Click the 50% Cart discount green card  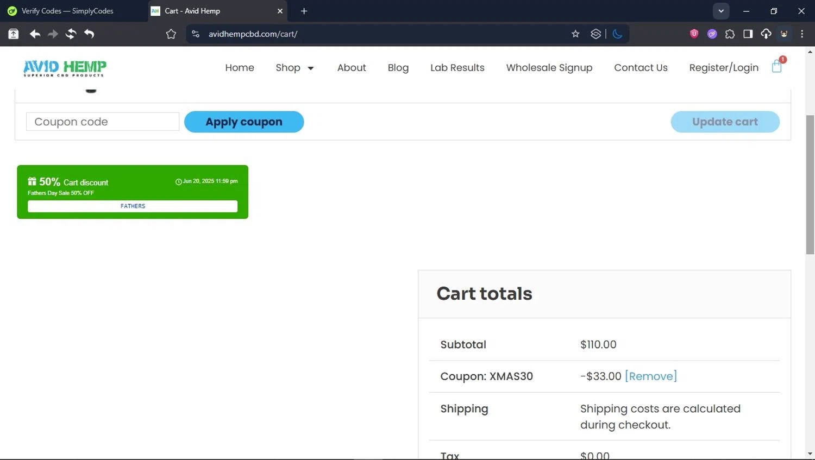coord(133,192)
